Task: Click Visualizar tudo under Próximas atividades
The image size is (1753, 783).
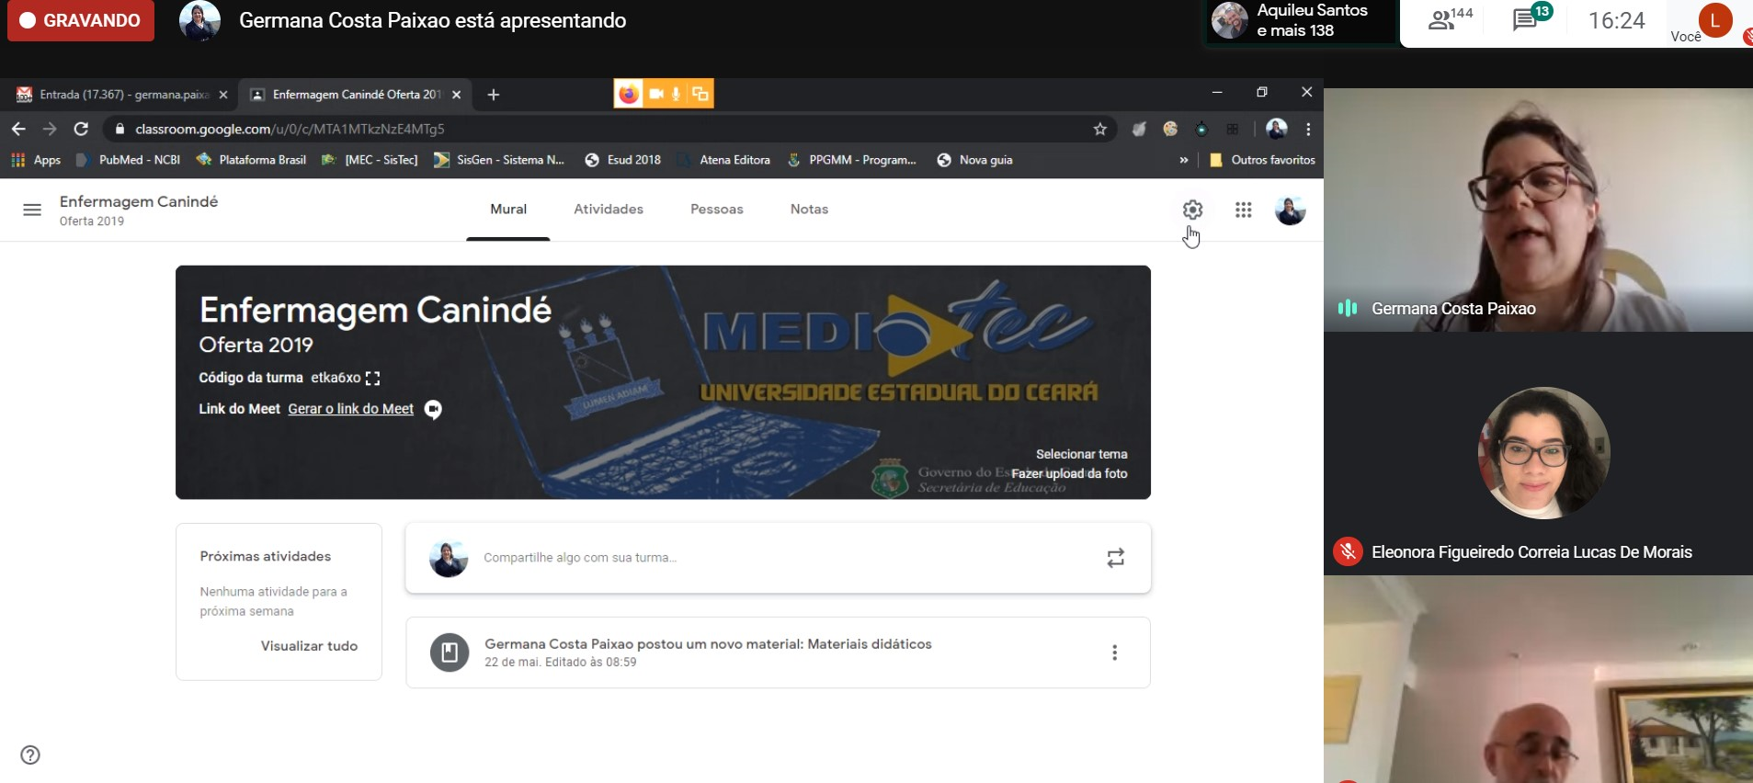Action: (x=309, y=646)
